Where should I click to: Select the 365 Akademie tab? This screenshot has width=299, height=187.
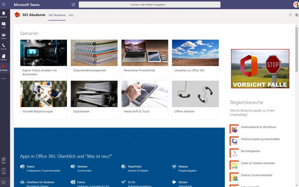point(57,15)
